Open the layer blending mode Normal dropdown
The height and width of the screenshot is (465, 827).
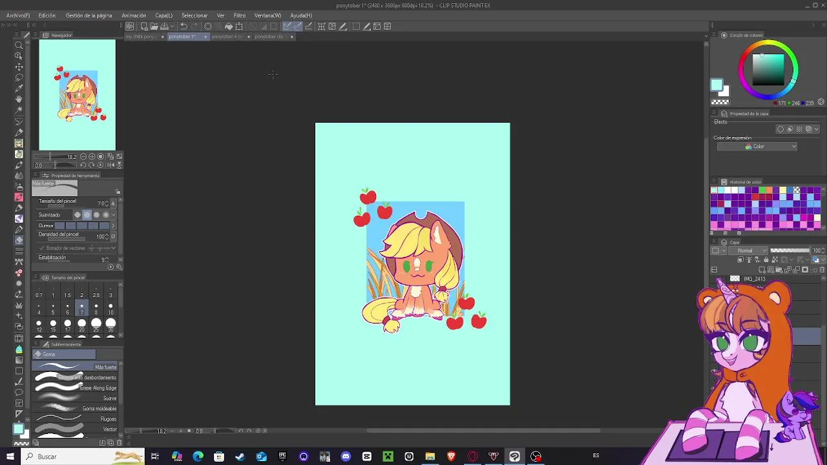point(749,251)
